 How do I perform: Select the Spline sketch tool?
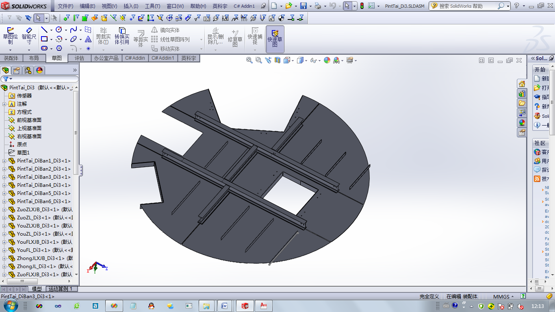[74, 30]
